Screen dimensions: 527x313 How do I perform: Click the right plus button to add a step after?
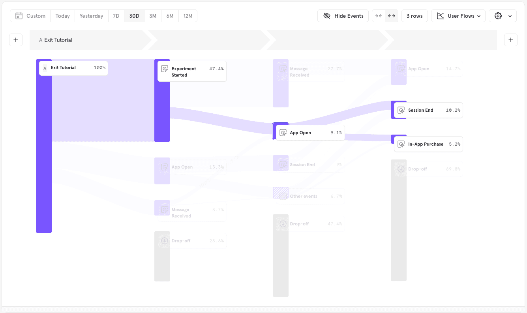point(510,40)
